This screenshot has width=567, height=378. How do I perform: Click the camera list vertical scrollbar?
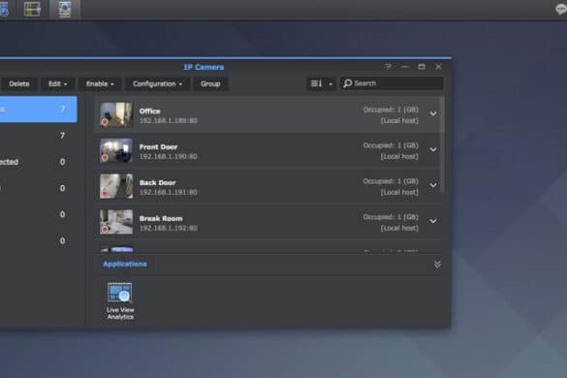pyautogui.click(x=443, y=144)
